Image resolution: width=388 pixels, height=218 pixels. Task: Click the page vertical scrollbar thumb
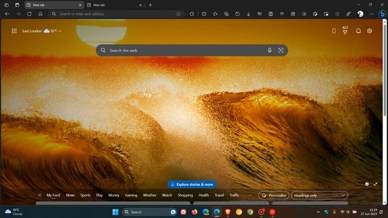[384, 70]
